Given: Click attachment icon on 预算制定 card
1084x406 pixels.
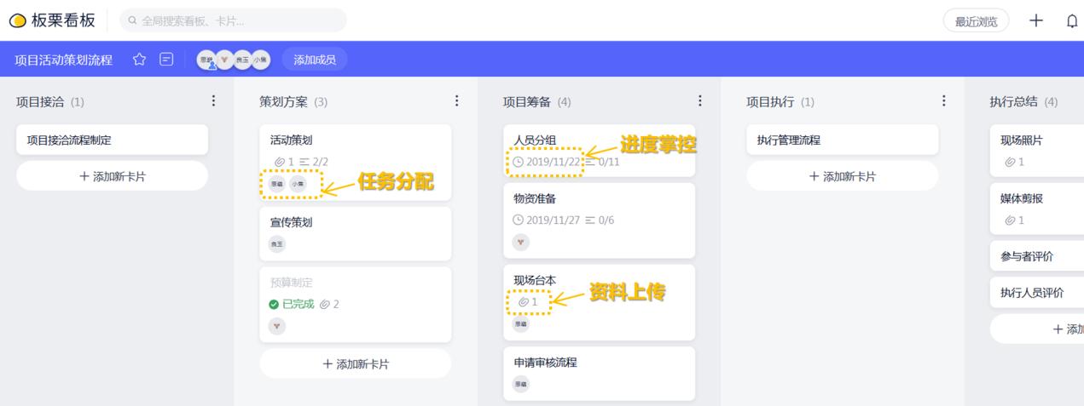Looking at the screenshot, I should [325, 304].
